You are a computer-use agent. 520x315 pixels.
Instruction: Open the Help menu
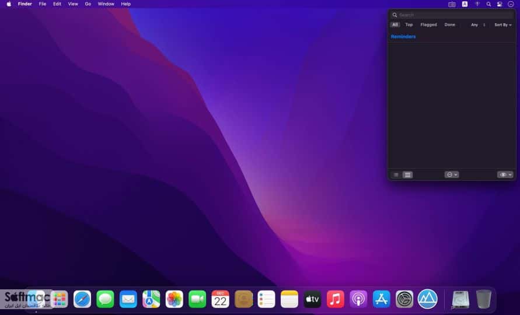(125, 4)
